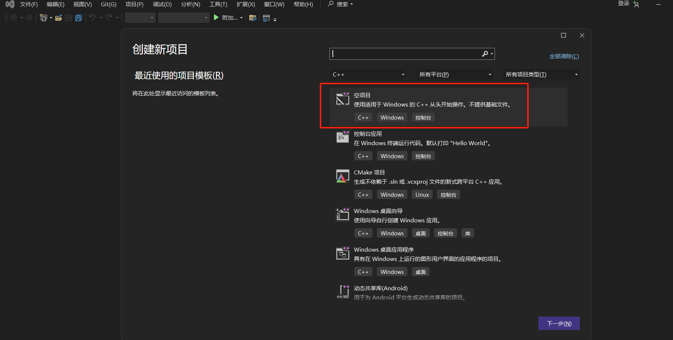Click the 全部清除(C) link
The height and width of the screenshot is (340, 673).
coord(564,56)
